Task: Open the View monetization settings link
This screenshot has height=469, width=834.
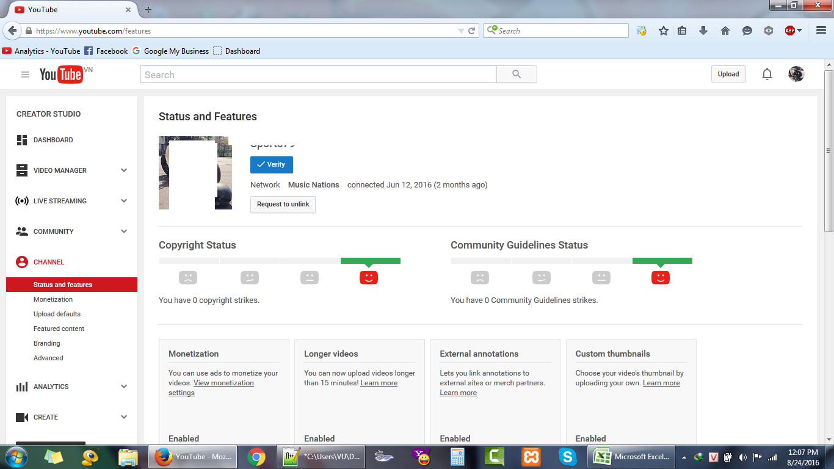Action: [x=211, y=388]
